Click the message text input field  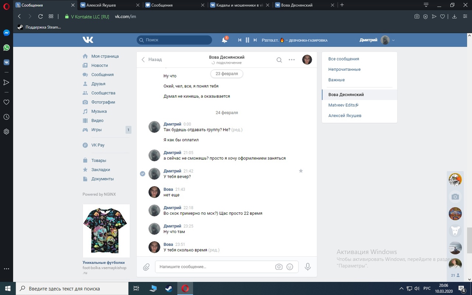[214, 267]
